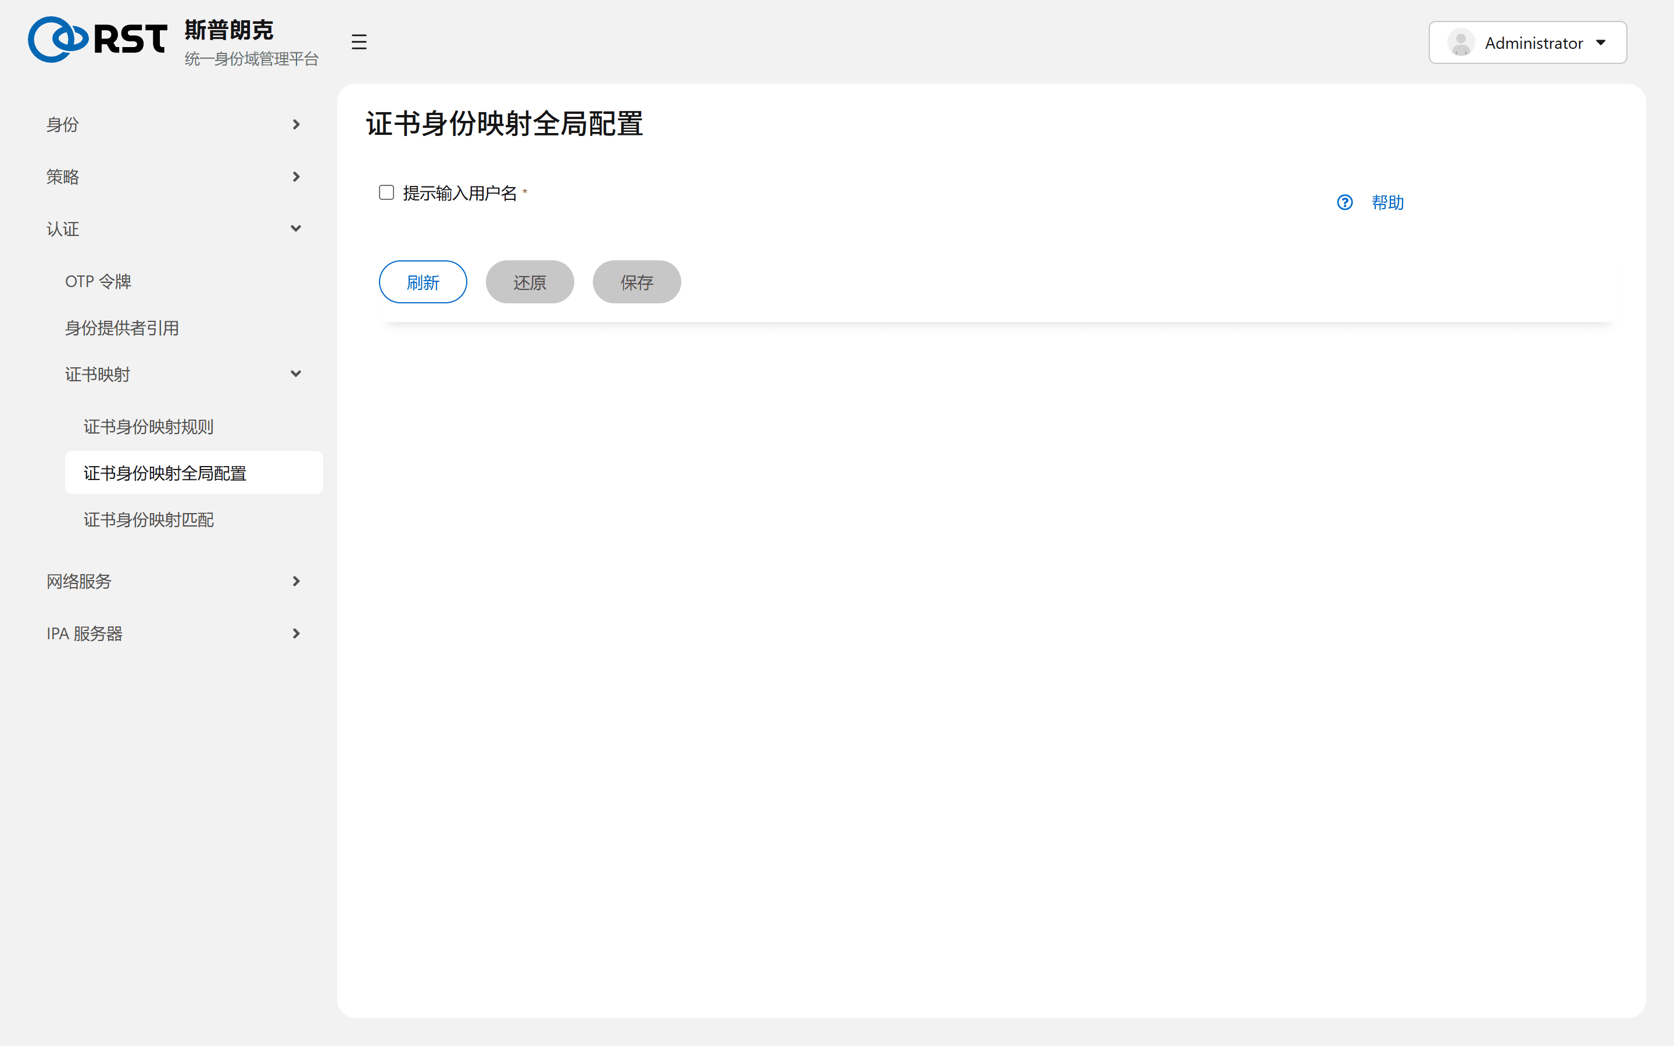This screenshot has width=1674, height=1046.
Task: Click the 斯普朗克 brand name
Action: tap(228, 30)
